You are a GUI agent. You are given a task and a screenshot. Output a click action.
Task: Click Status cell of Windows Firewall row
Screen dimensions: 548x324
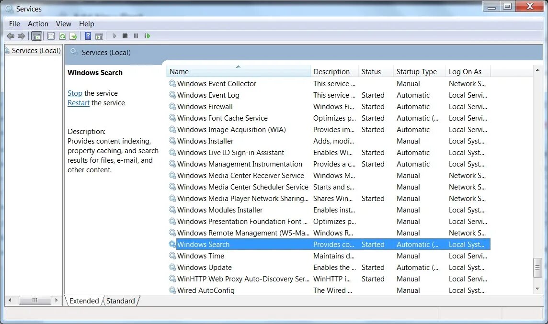pos(373,107)
